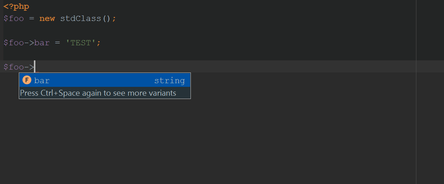Click the 'TEST' string literal
444x184 pixels.
tap(81, 43)
